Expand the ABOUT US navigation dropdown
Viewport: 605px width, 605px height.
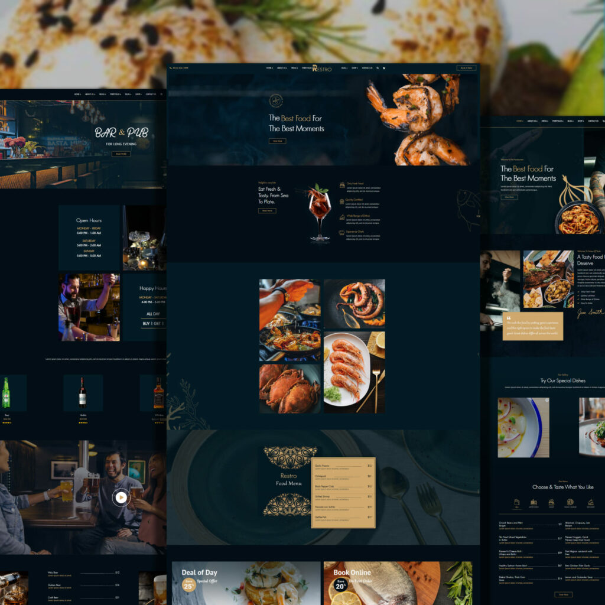pyautogui.click(x=282, y=68)
